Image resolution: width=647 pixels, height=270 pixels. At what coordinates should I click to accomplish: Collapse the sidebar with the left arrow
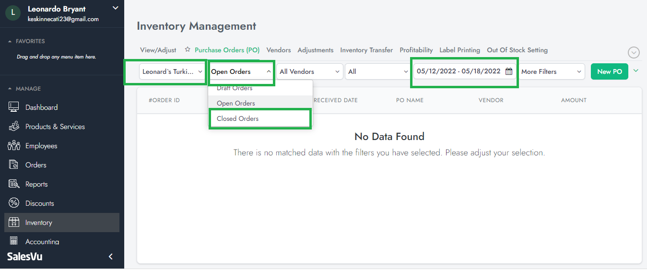111,257
